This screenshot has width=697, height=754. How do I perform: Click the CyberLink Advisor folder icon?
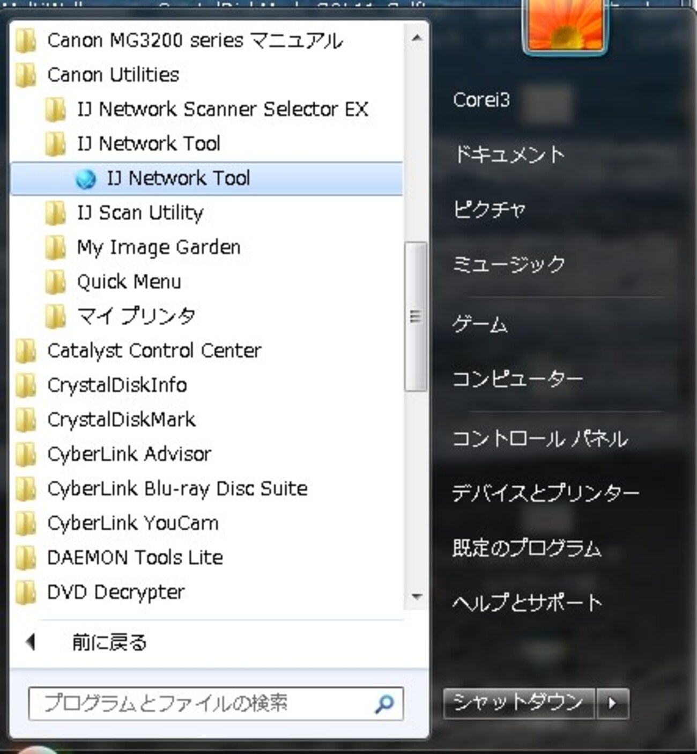[x=25, y=454]
